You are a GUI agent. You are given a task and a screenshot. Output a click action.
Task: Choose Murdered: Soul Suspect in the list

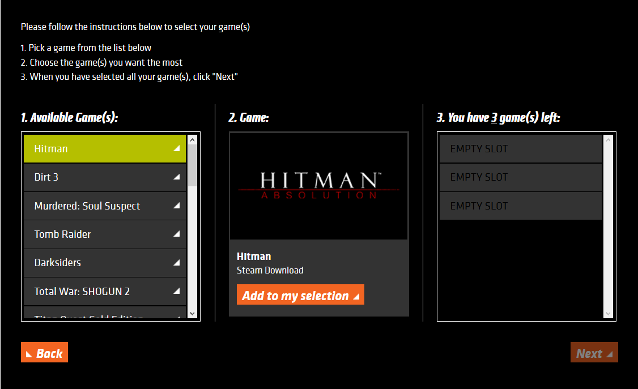(x=105, y=206)
